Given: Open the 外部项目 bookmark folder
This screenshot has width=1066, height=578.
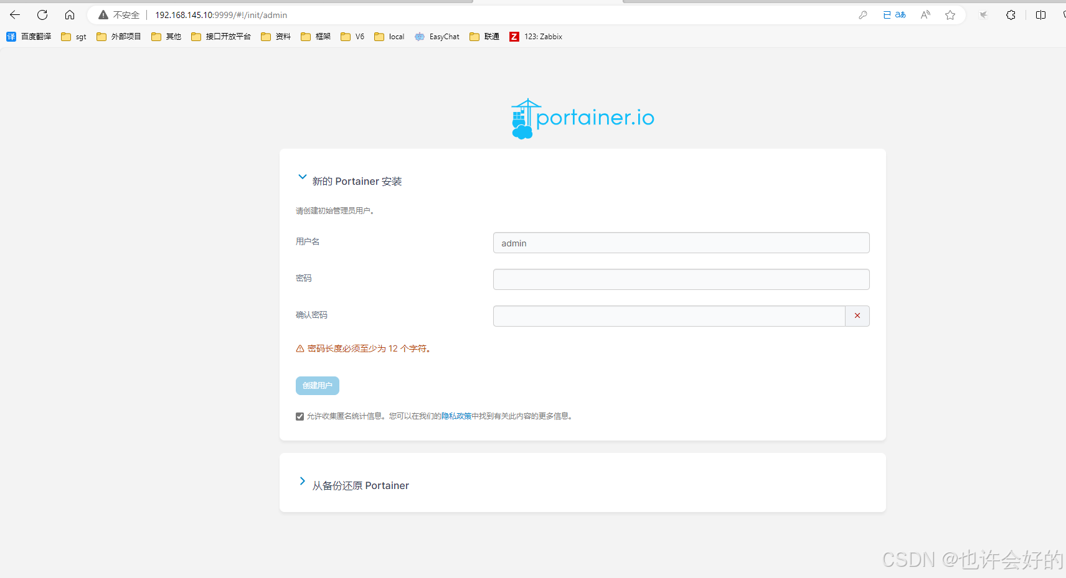Looking at the screenshot, I should 118,37.
